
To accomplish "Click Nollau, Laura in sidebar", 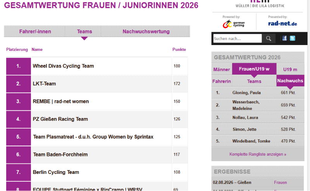I will tap(245, 118).
